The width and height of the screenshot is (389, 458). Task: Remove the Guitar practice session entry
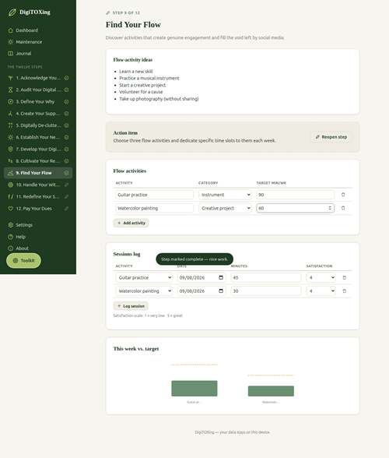(344, 277)
